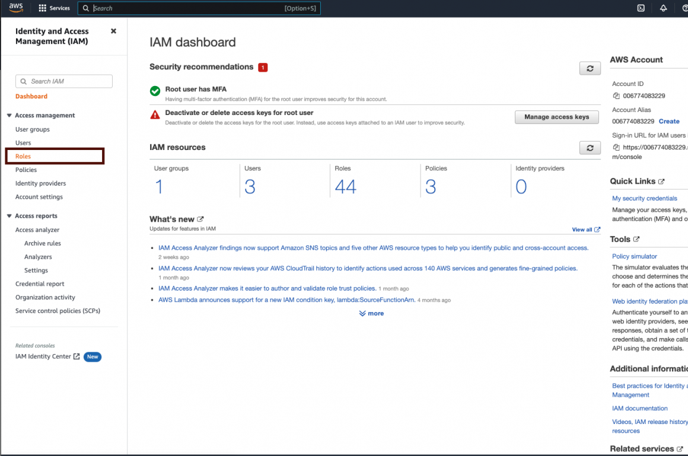Screen dimensions: 688x456
Task: Select Policies in the navigation menu
Action: pos(26,170)
